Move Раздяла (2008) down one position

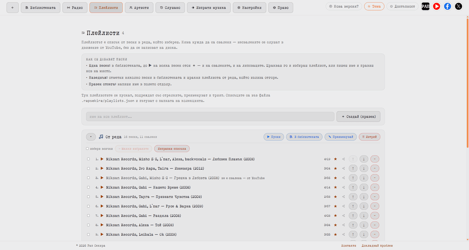click(x=364, y=216)
